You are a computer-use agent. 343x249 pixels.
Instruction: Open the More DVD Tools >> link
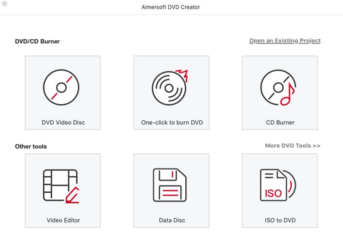[293, 146]
